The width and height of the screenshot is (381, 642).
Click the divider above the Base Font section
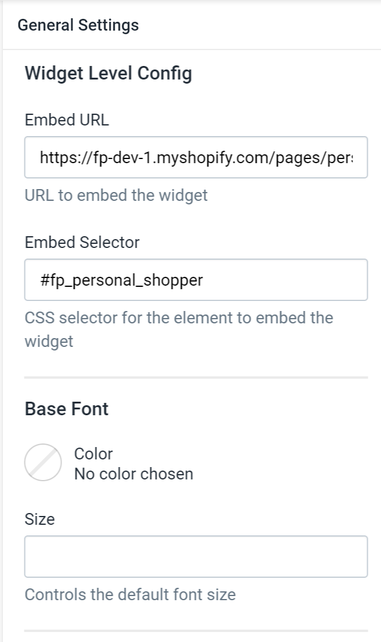click(196, 378)
